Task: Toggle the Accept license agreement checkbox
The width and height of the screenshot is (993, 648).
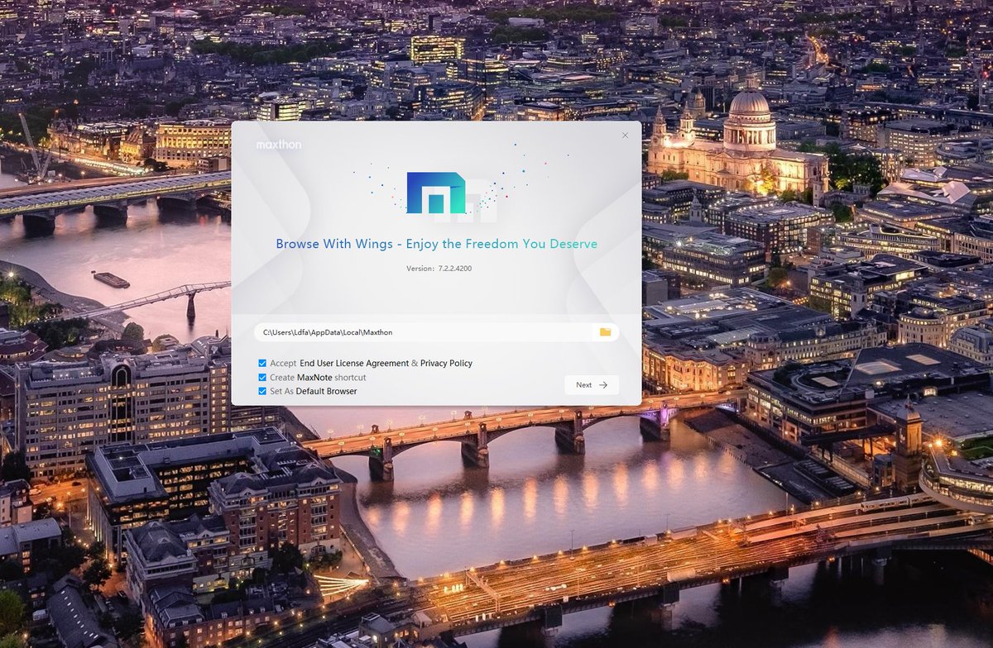Action: click(262, 363)
